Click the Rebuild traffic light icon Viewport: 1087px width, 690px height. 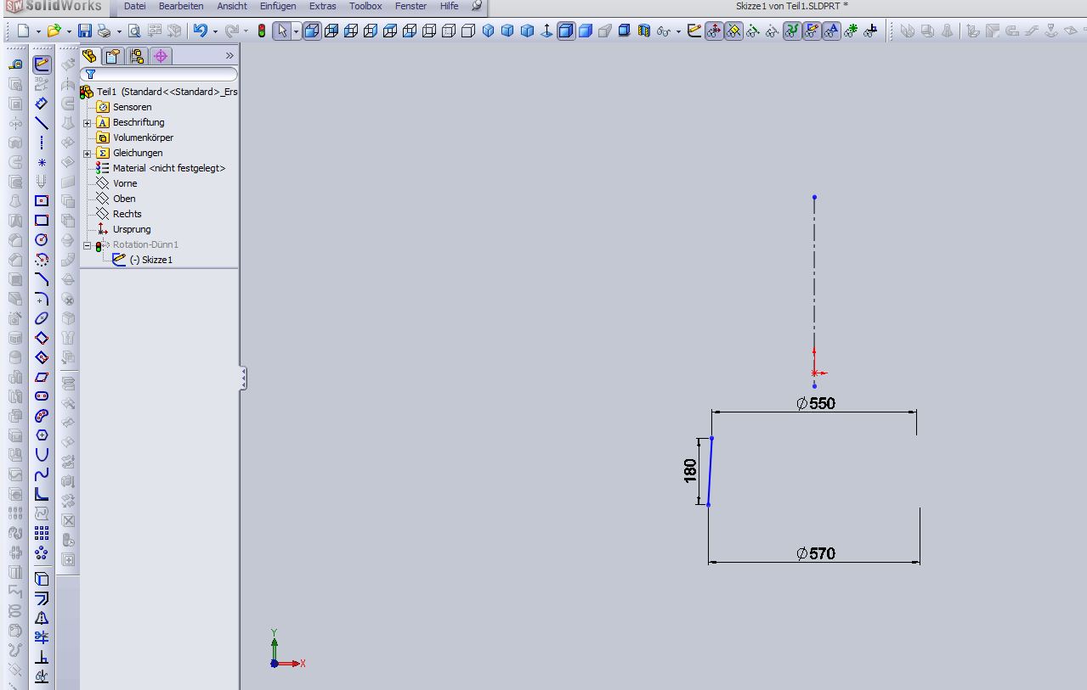pos(262,31)
